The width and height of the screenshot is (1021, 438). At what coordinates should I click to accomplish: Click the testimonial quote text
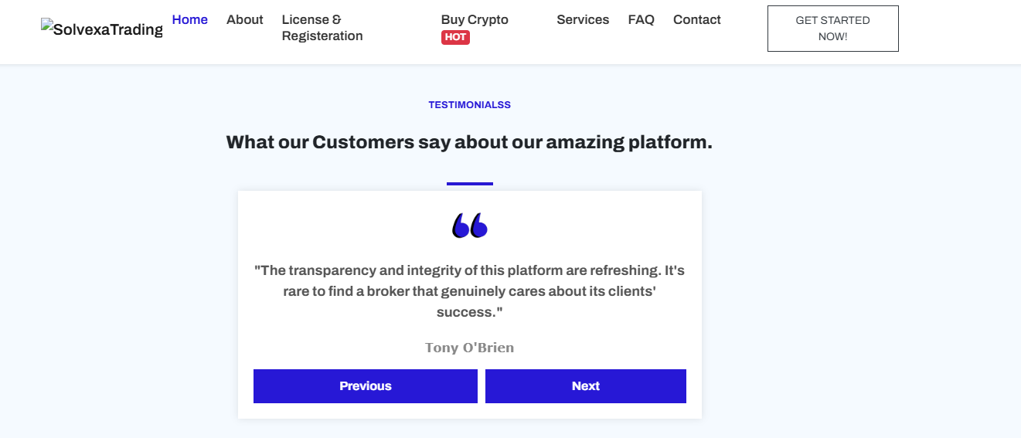pyautogui.click(x=469, y=291)
